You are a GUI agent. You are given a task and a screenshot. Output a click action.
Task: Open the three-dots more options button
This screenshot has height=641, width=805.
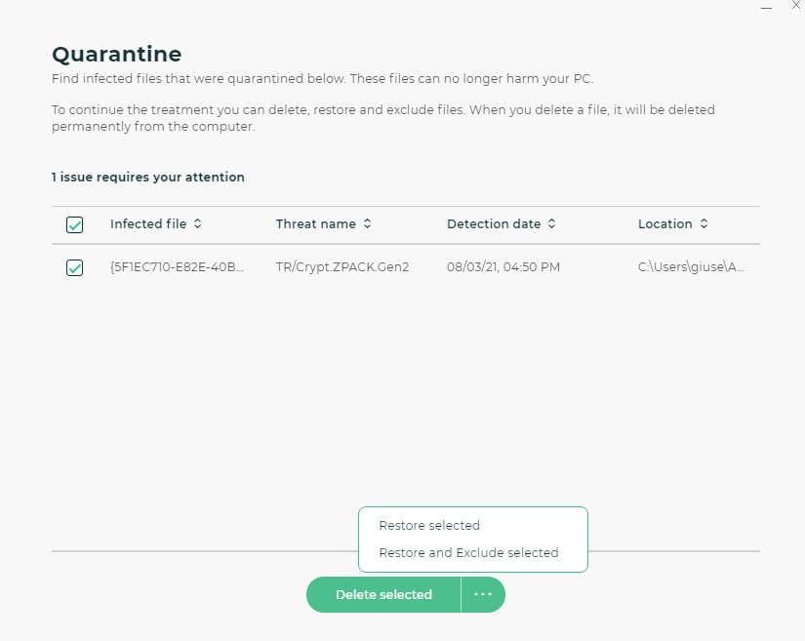tap(483, 594)
